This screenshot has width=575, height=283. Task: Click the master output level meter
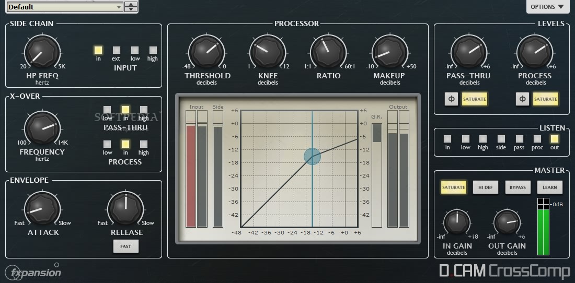click(544, 227)
